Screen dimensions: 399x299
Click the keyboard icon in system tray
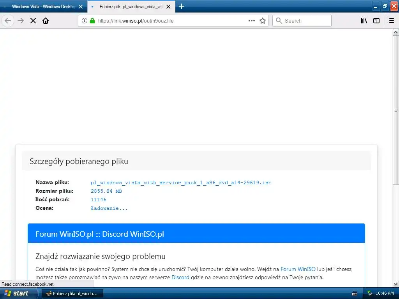click(355, 294)
